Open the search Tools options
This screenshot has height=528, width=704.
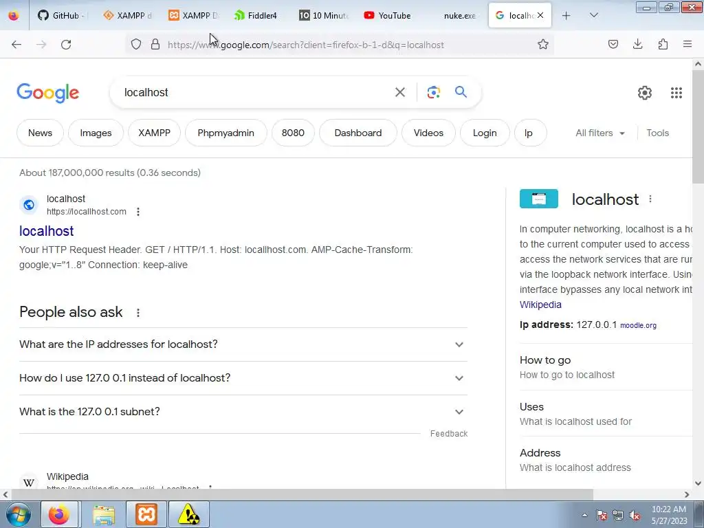(x=657, y=133)
